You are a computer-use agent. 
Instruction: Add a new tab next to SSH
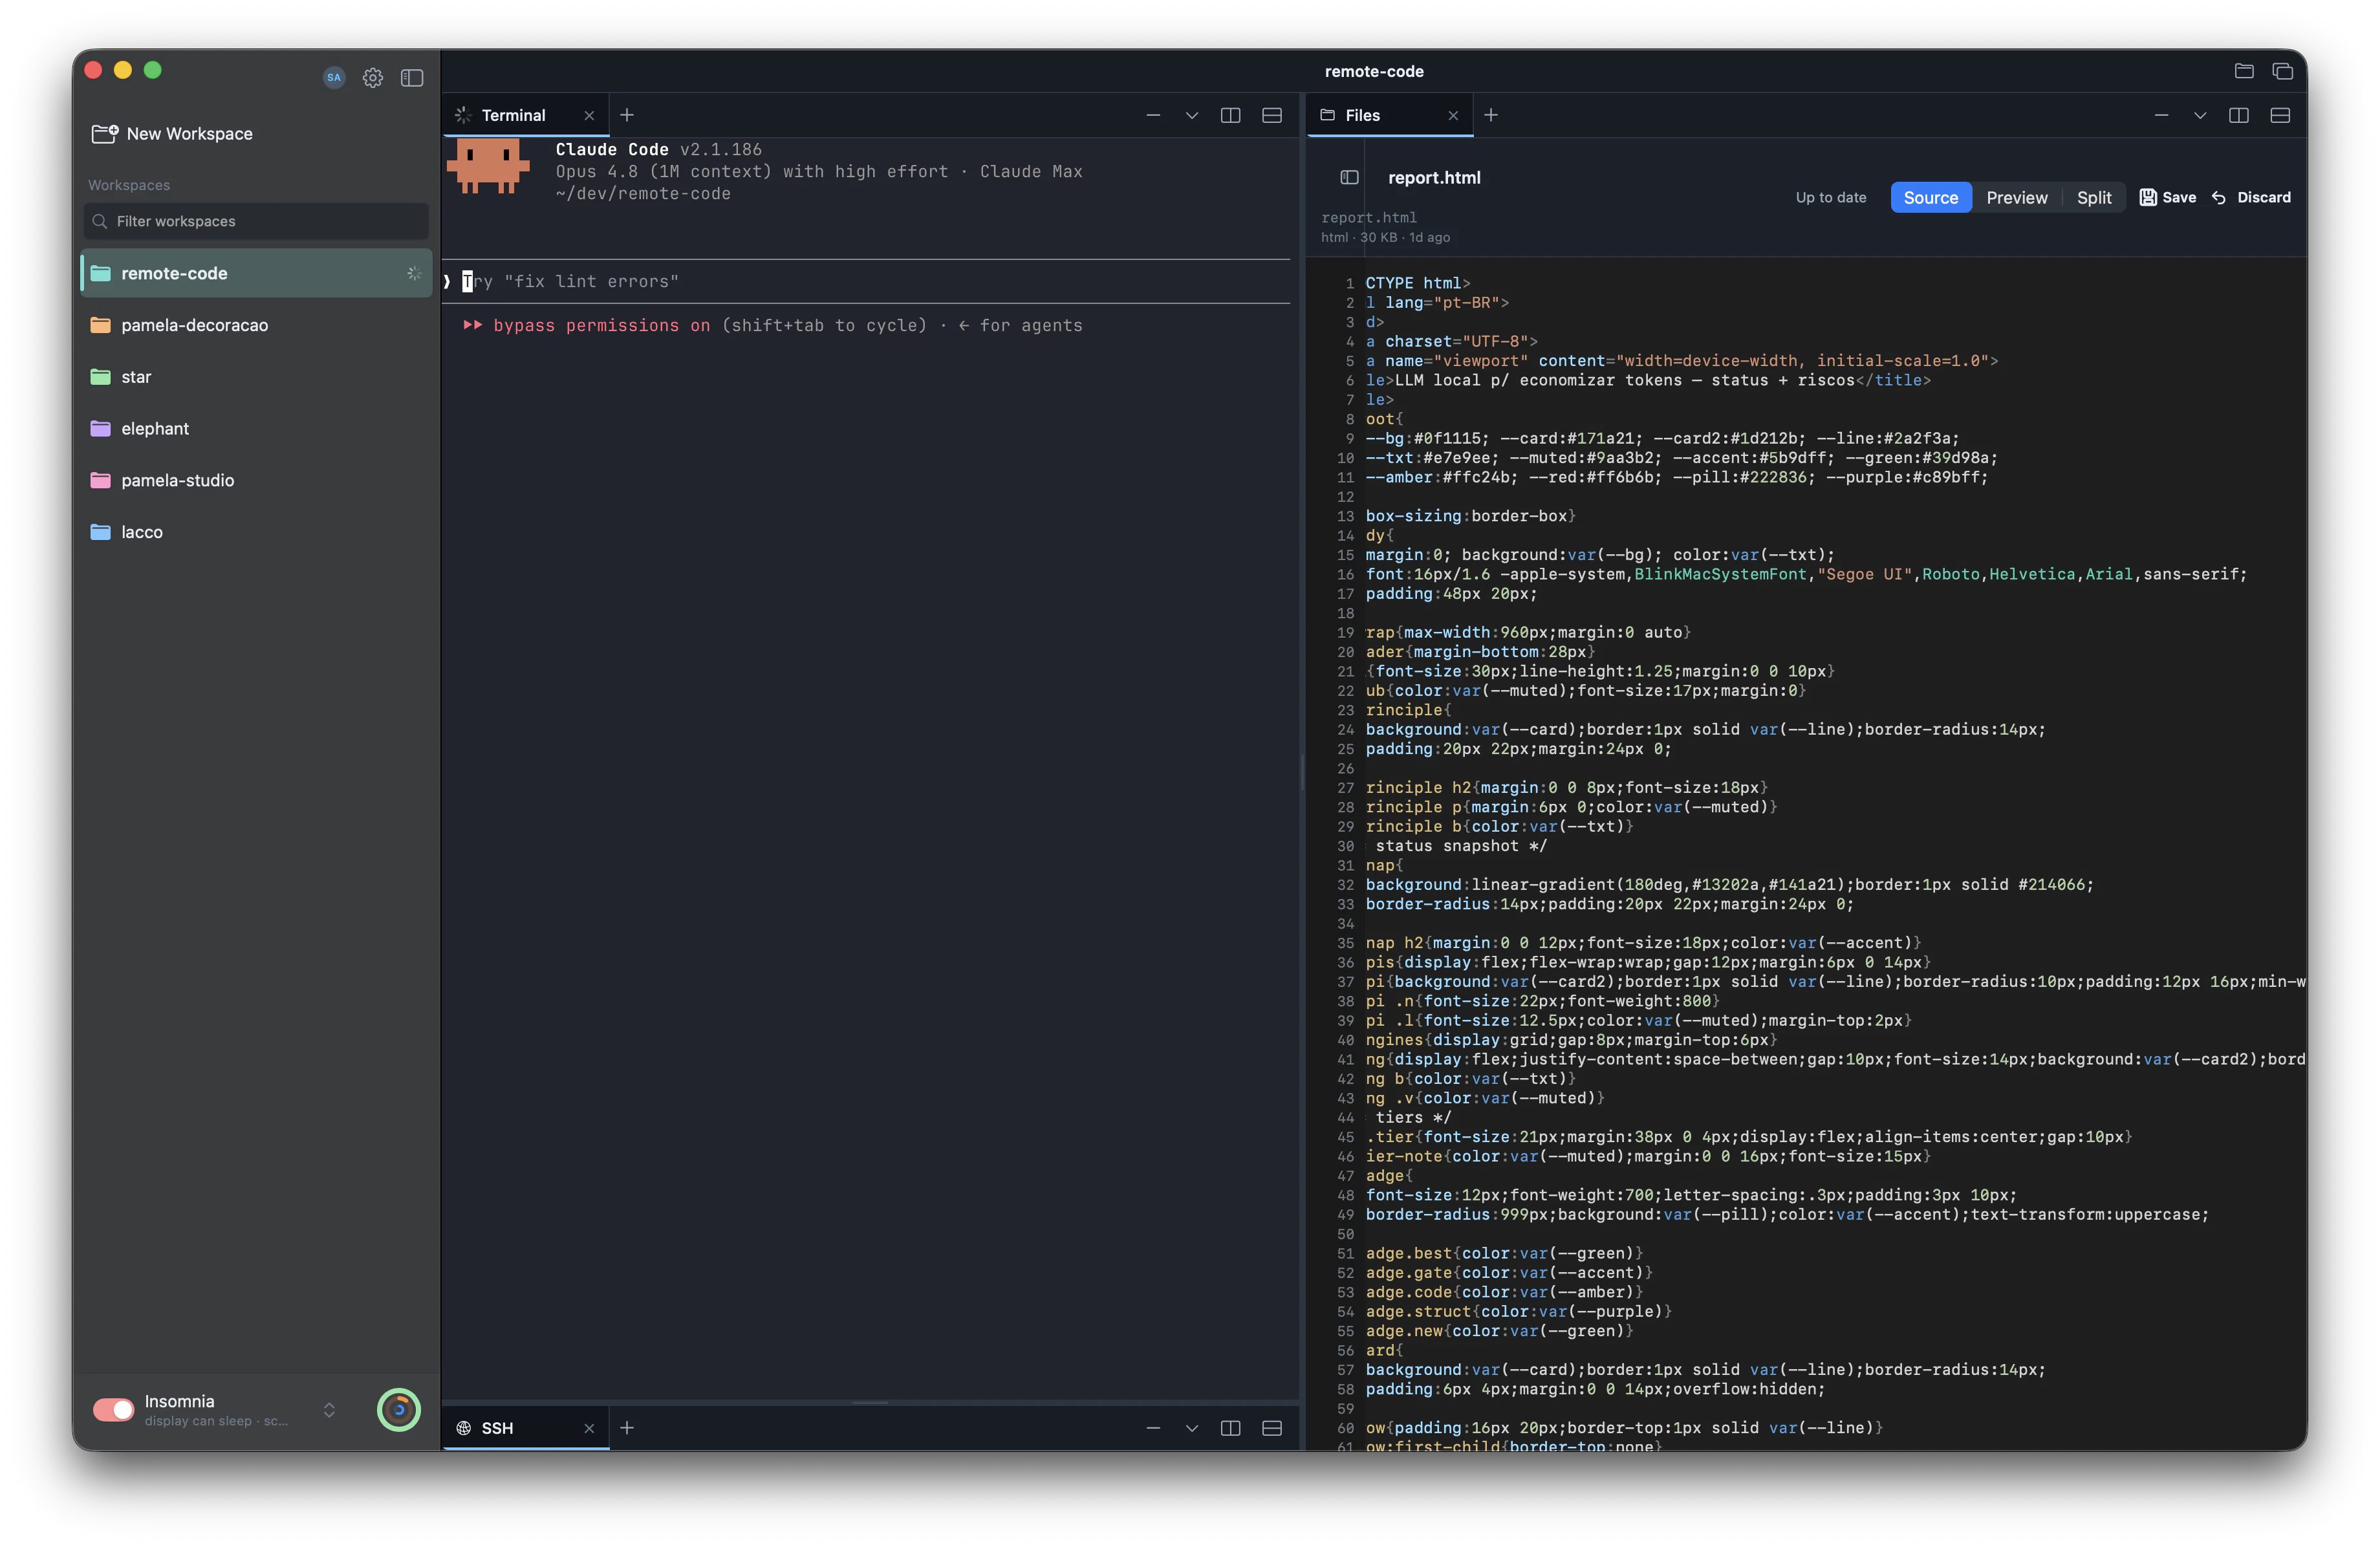pos(627,1428)
